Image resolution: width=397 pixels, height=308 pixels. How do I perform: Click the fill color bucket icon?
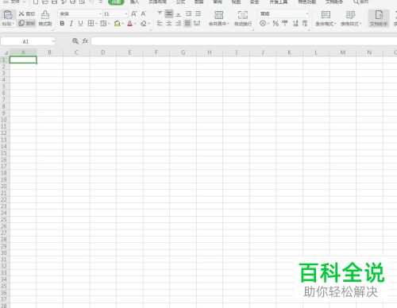coord(117,24)
